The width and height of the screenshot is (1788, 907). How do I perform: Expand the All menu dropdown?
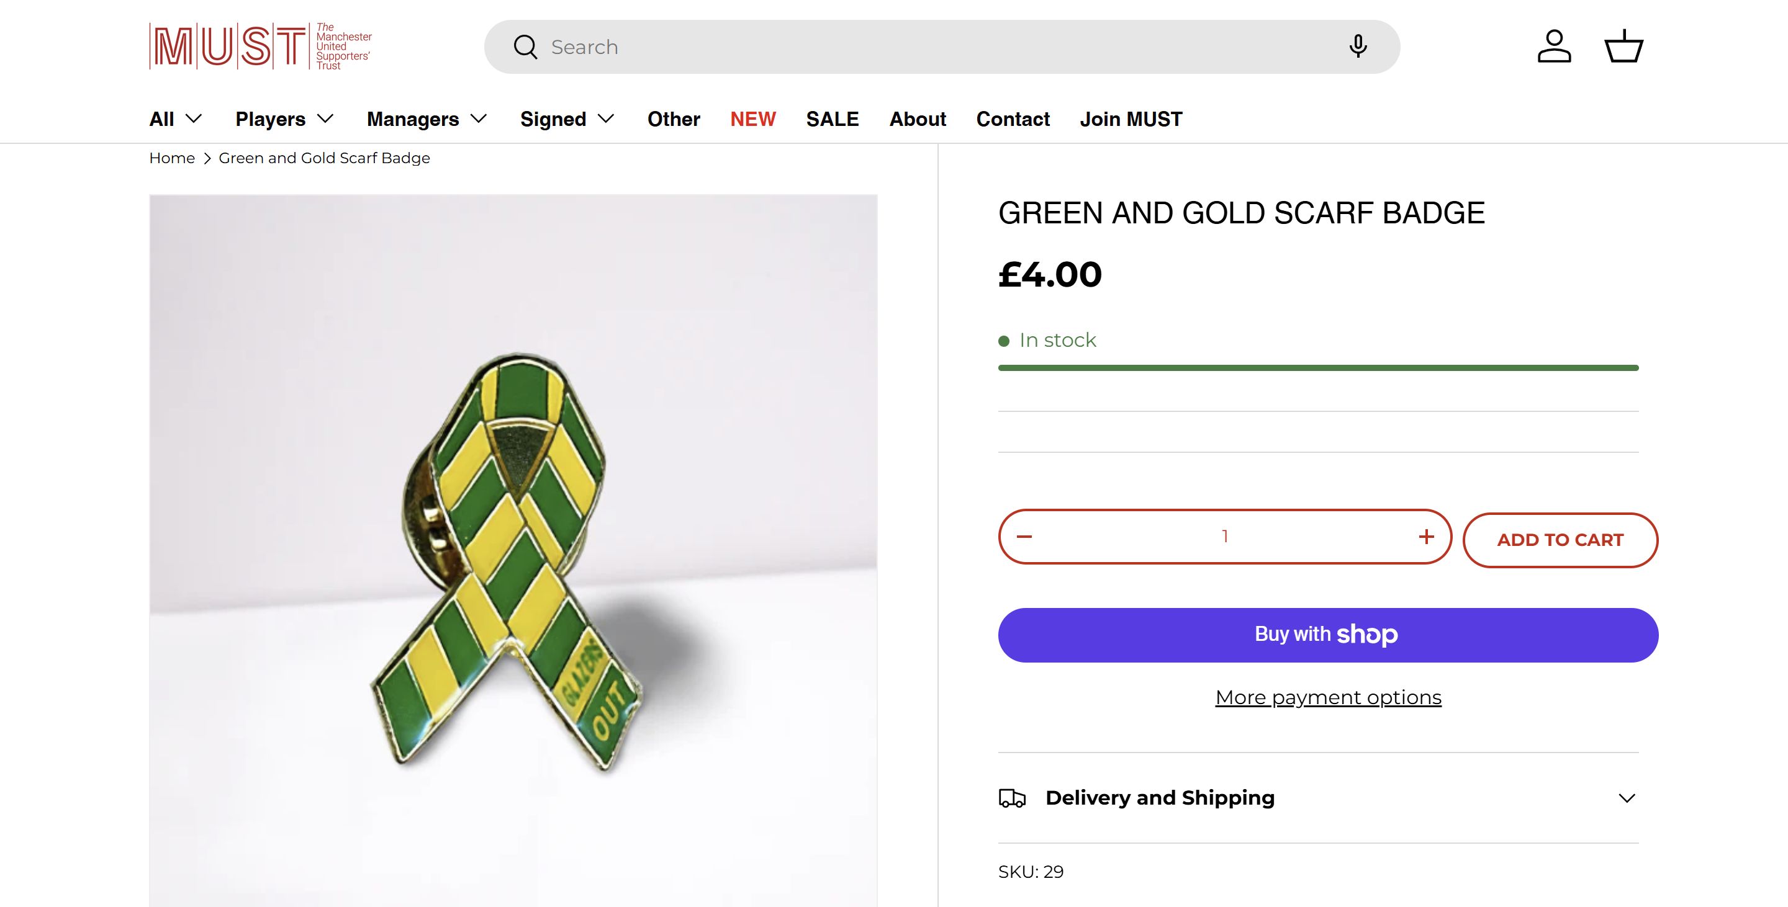[176, 119]
